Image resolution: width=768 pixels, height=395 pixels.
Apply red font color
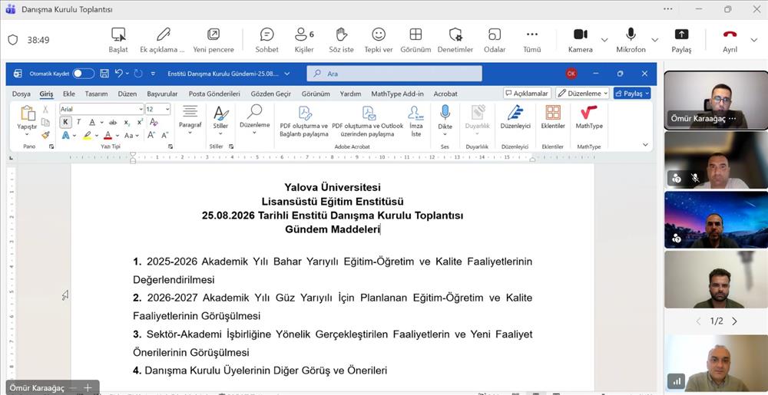108,136
